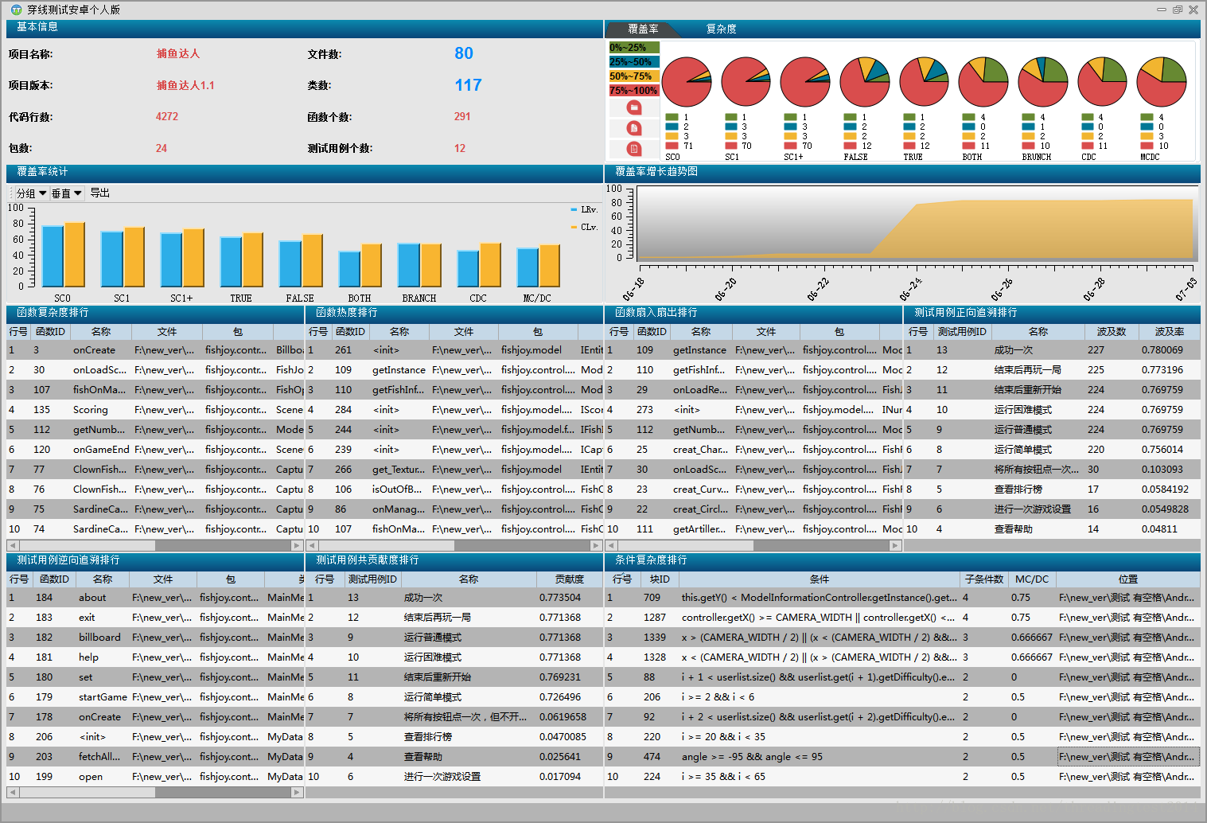Click the yellow 50%~75% legend swatch
The width and height of the screenshot is (1207, 823).
pos(634,76)
